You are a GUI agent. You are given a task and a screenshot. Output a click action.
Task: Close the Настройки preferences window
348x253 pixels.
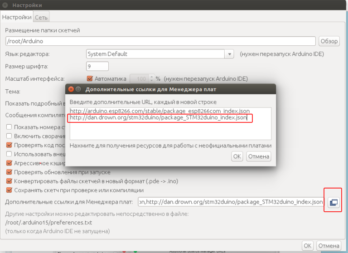[5, 5]
